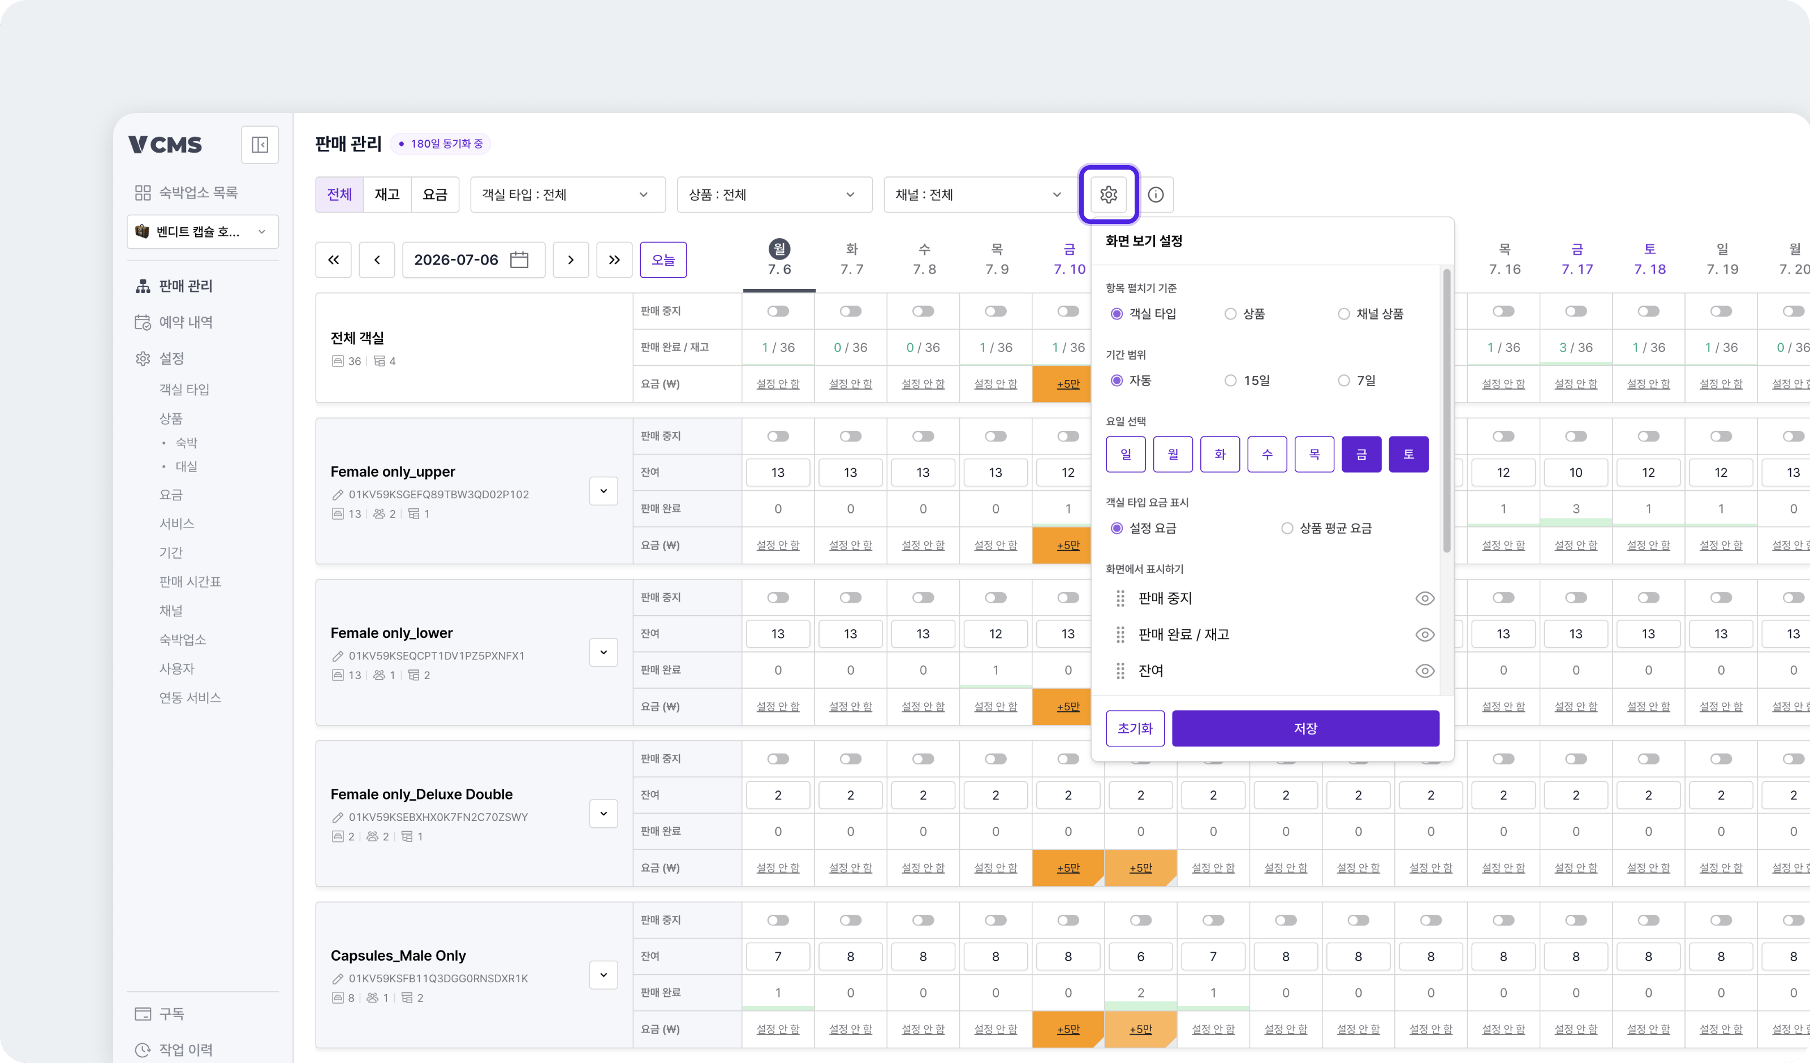The height and width of the screenshot is (1063, 1810).
Task: Select 수 weekday button
Action: pos(1267,454)
